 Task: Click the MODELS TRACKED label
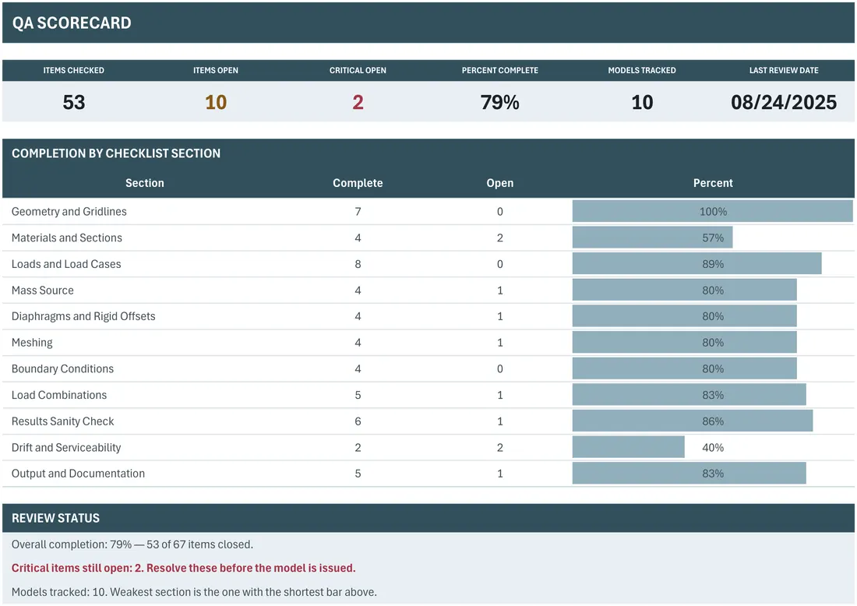(642, 70)
